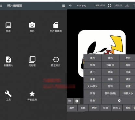Open 批处理 batch processing icon
The width and height of the screenshot is (135, 120).
(x=32, y=59)
